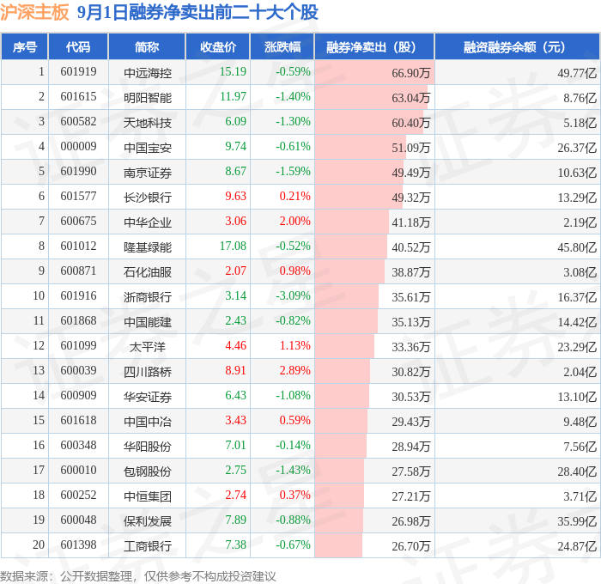Viewport: 601px width, 584px height.
Task: Click stock name 包钢股份
Action: tap(147, 471)
